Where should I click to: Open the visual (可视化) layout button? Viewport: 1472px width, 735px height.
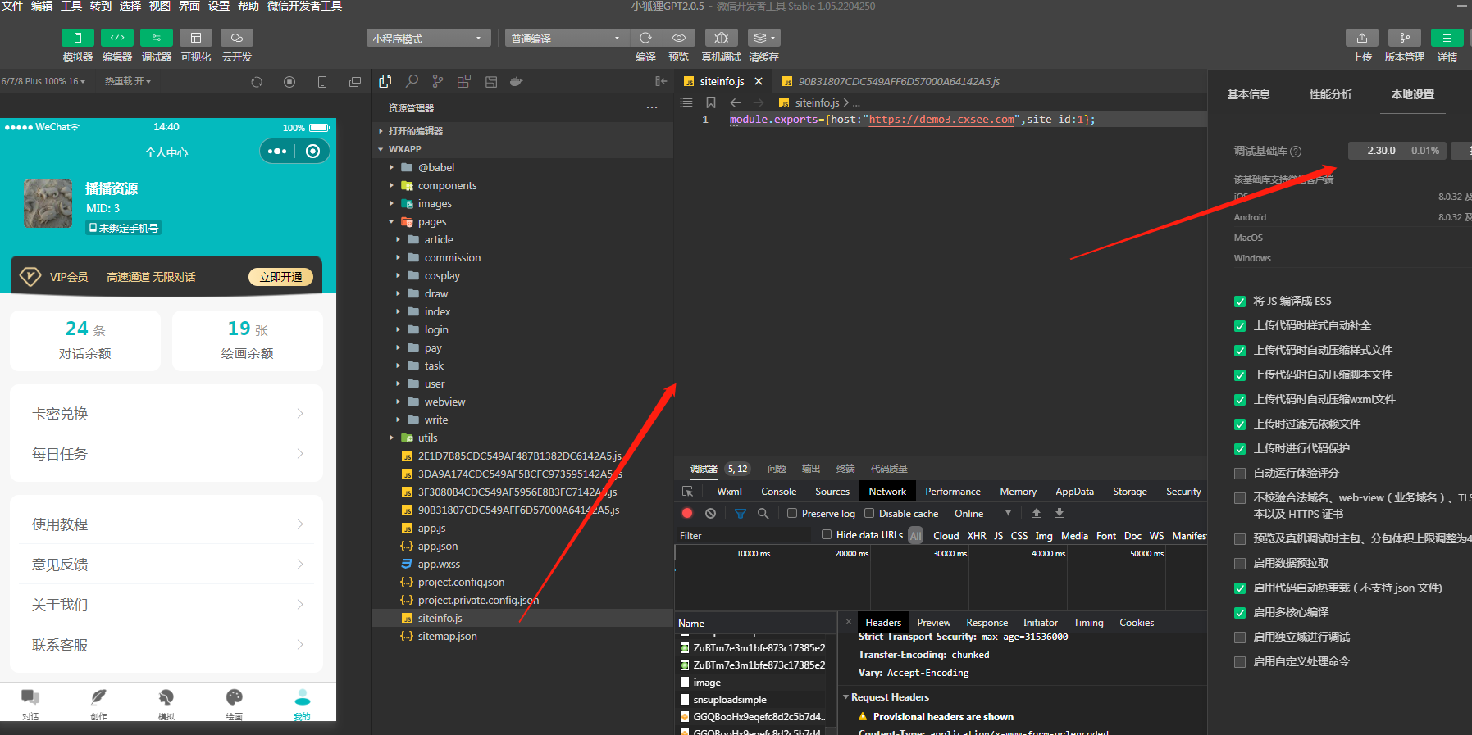pyautogui.click(x=196, y=38)
